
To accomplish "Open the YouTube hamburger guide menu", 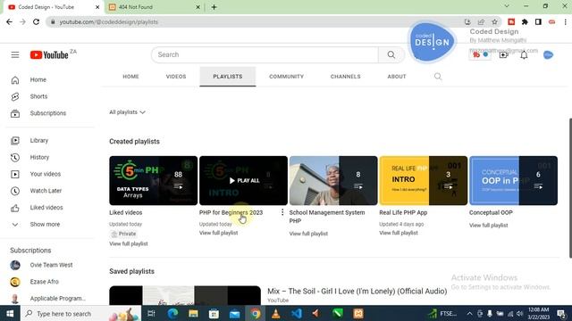I will pos(15,55).
